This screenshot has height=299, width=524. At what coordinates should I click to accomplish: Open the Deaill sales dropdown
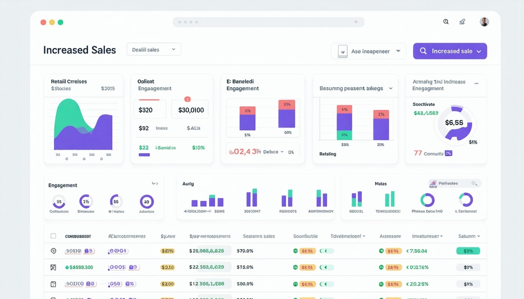point(154,49)
